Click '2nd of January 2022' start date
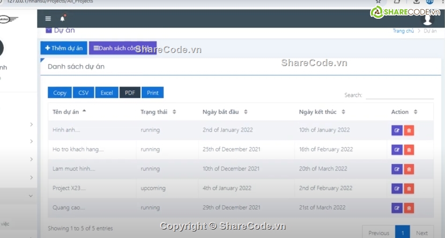The height and width of the screenshot is (238, 445). tap(228, 130)
